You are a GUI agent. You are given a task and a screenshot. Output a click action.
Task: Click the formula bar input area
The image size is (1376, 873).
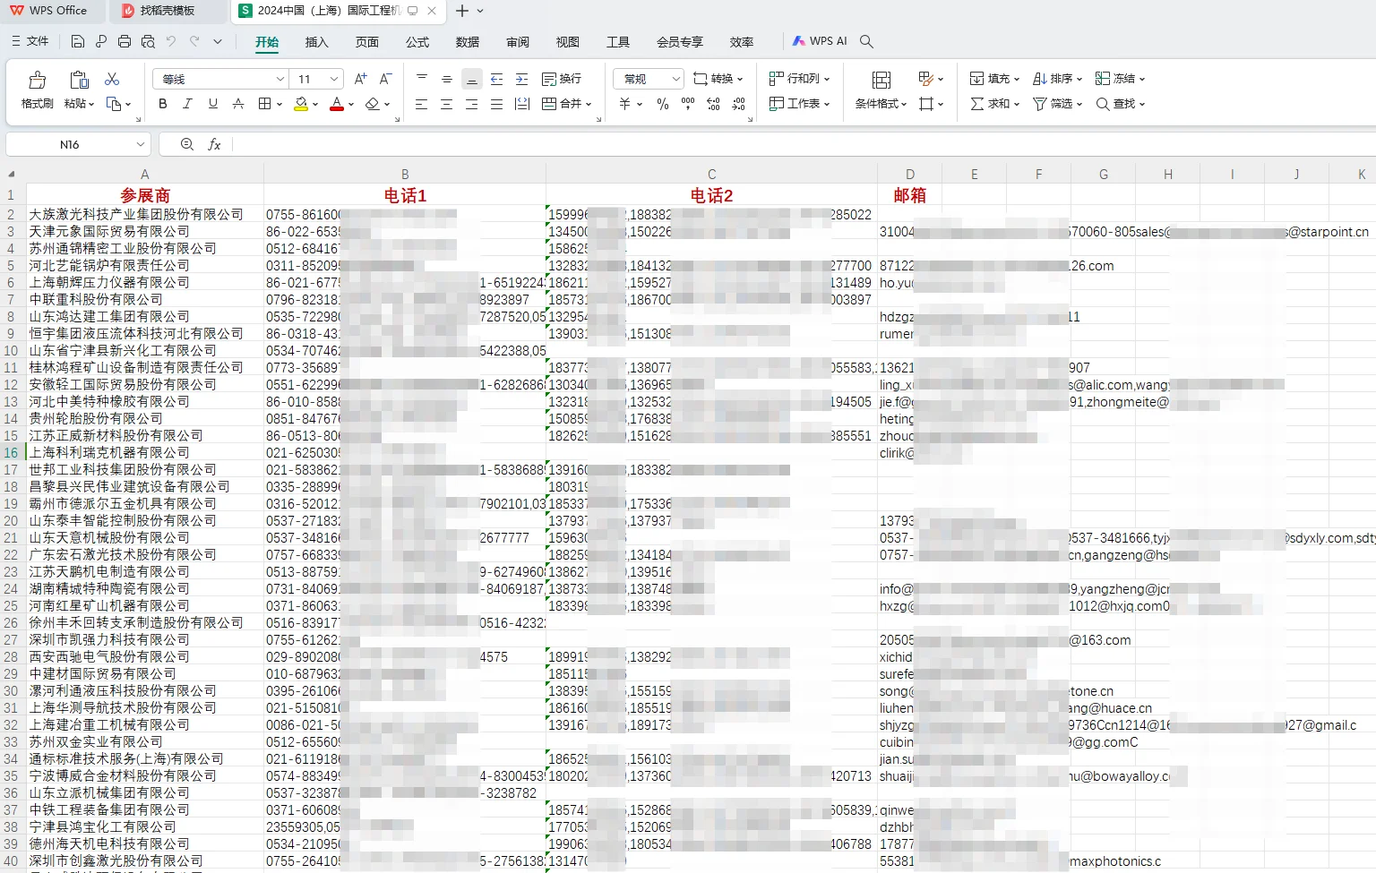[x=804, y=144]
